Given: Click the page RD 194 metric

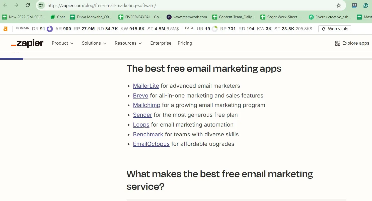Looking at the screenshot, I should coord(247,29).
